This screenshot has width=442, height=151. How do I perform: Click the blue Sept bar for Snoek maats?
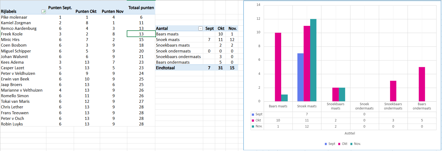[x=300, y=77]
